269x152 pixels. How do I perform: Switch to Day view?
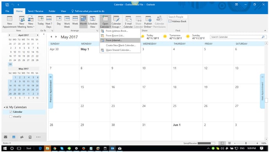(59, 21)
